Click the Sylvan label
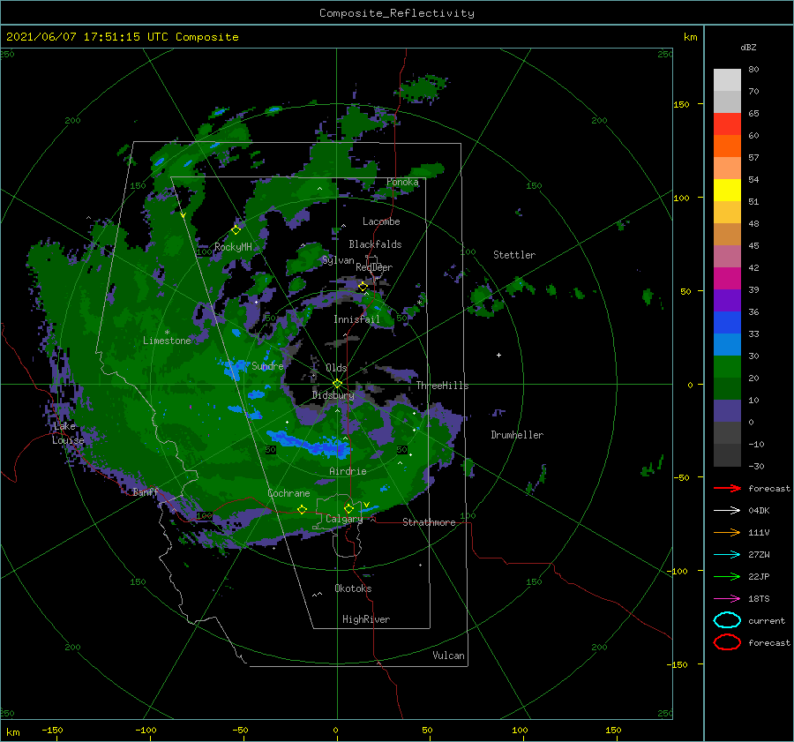 point(338,260)
